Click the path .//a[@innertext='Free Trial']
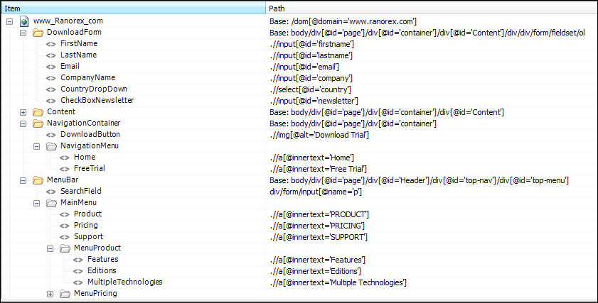598x303 pixels. tap(318, 169)
